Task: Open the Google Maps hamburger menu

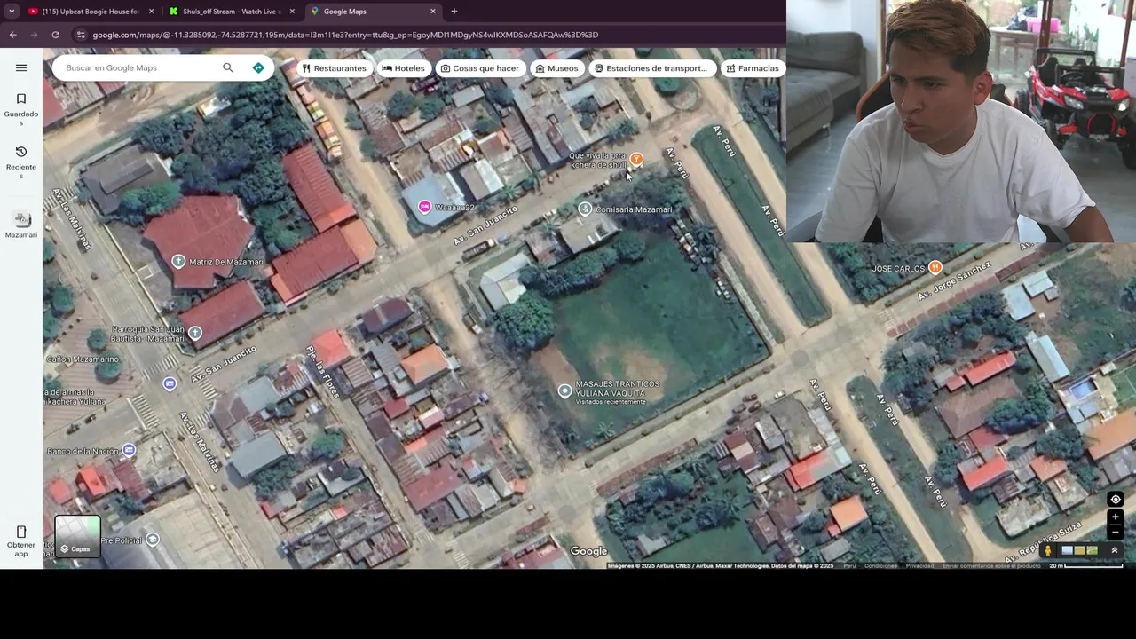Action: (21, 67)
